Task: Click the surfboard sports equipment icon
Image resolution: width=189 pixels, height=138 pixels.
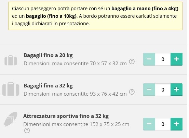Action: pos(11,119)
